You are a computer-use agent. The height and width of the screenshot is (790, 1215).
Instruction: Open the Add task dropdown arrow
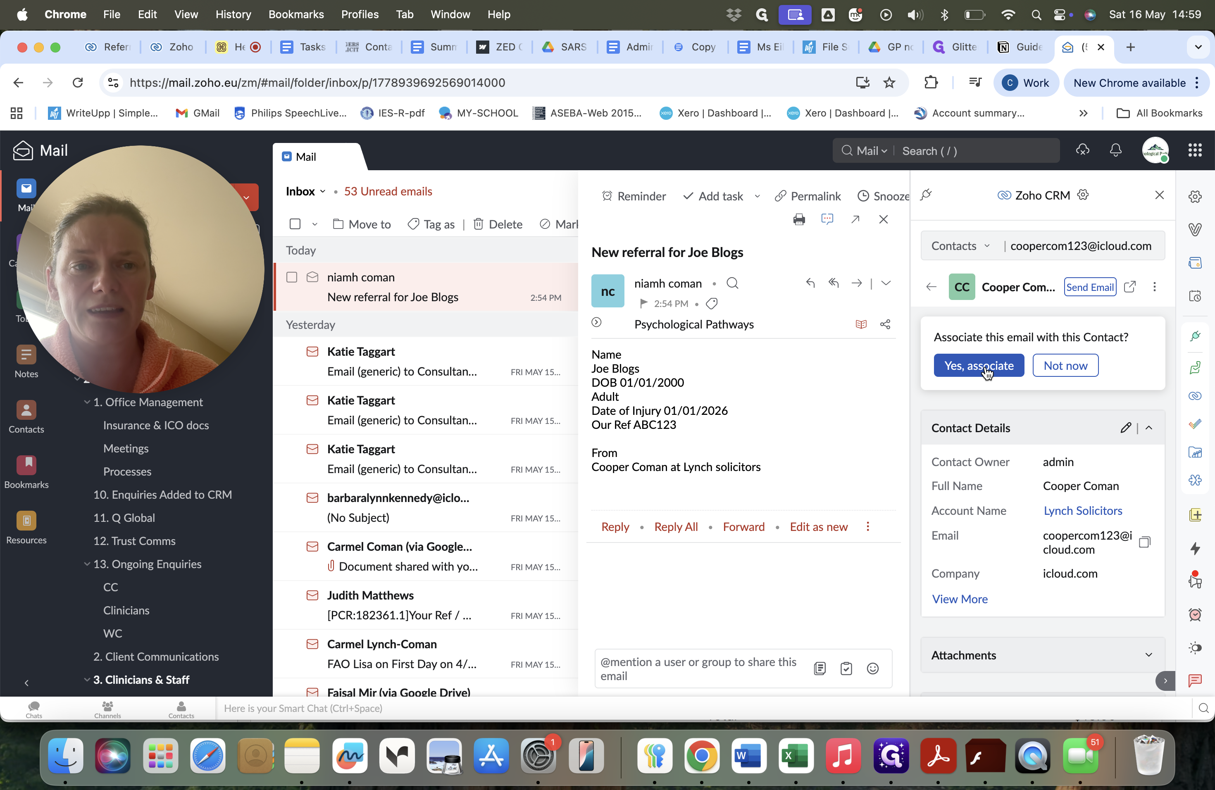[757, 197]
